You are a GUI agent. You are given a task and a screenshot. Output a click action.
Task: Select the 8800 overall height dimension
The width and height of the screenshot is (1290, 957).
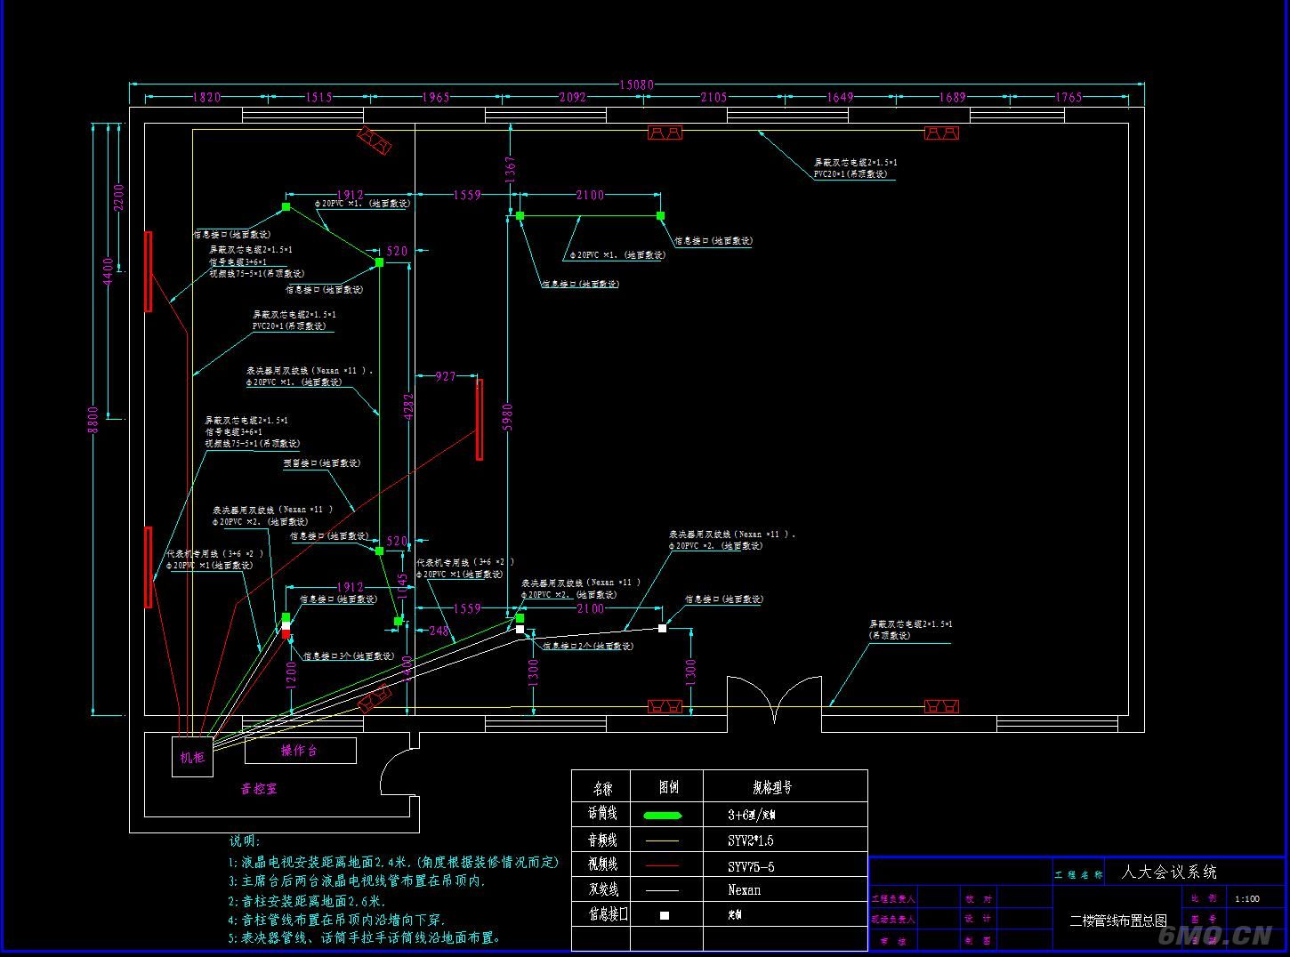point(93,419)
